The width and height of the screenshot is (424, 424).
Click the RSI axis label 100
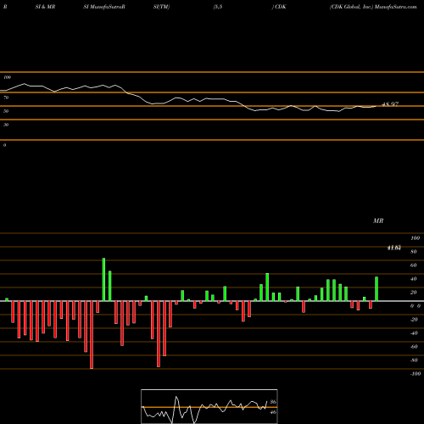click(7, 77)
